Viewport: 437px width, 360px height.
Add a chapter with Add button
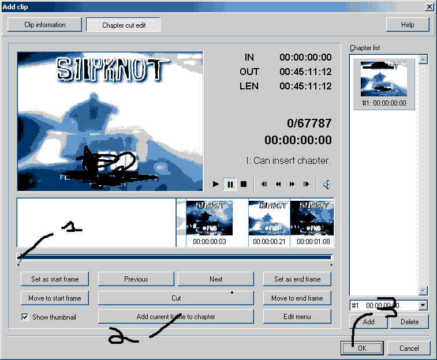point(368,322)
